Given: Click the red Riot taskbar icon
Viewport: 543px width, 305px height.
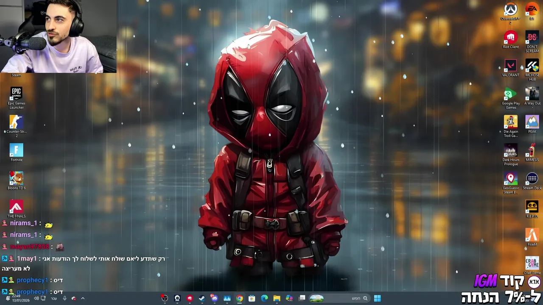Looking at the screenshot, I should point(190,298).
